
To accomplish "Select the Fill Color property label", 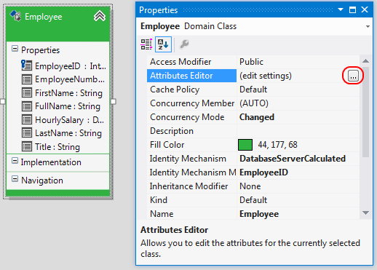I will pos(167,145).
